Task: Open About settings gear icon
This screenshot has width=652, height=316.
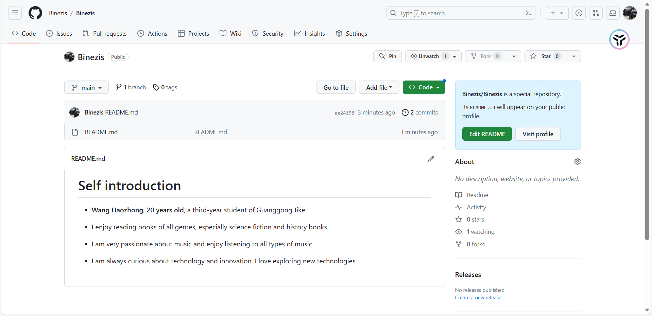Action: click(577, 162)
